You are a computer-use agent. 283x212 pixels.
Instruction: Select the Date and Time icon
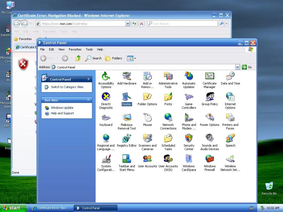pos(230,78)
